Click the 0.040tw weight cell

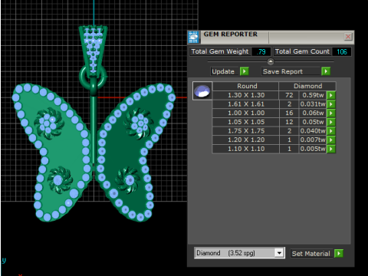(313, 131)
